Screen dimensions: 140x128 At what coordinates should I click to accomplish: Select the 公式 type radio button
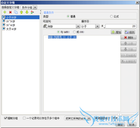click(111, 16)
